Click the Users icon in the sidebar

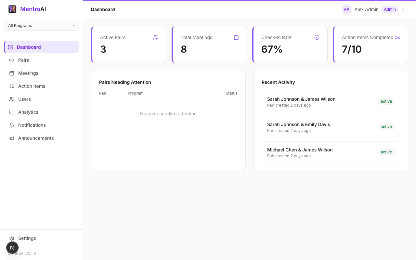click(12, 99)
